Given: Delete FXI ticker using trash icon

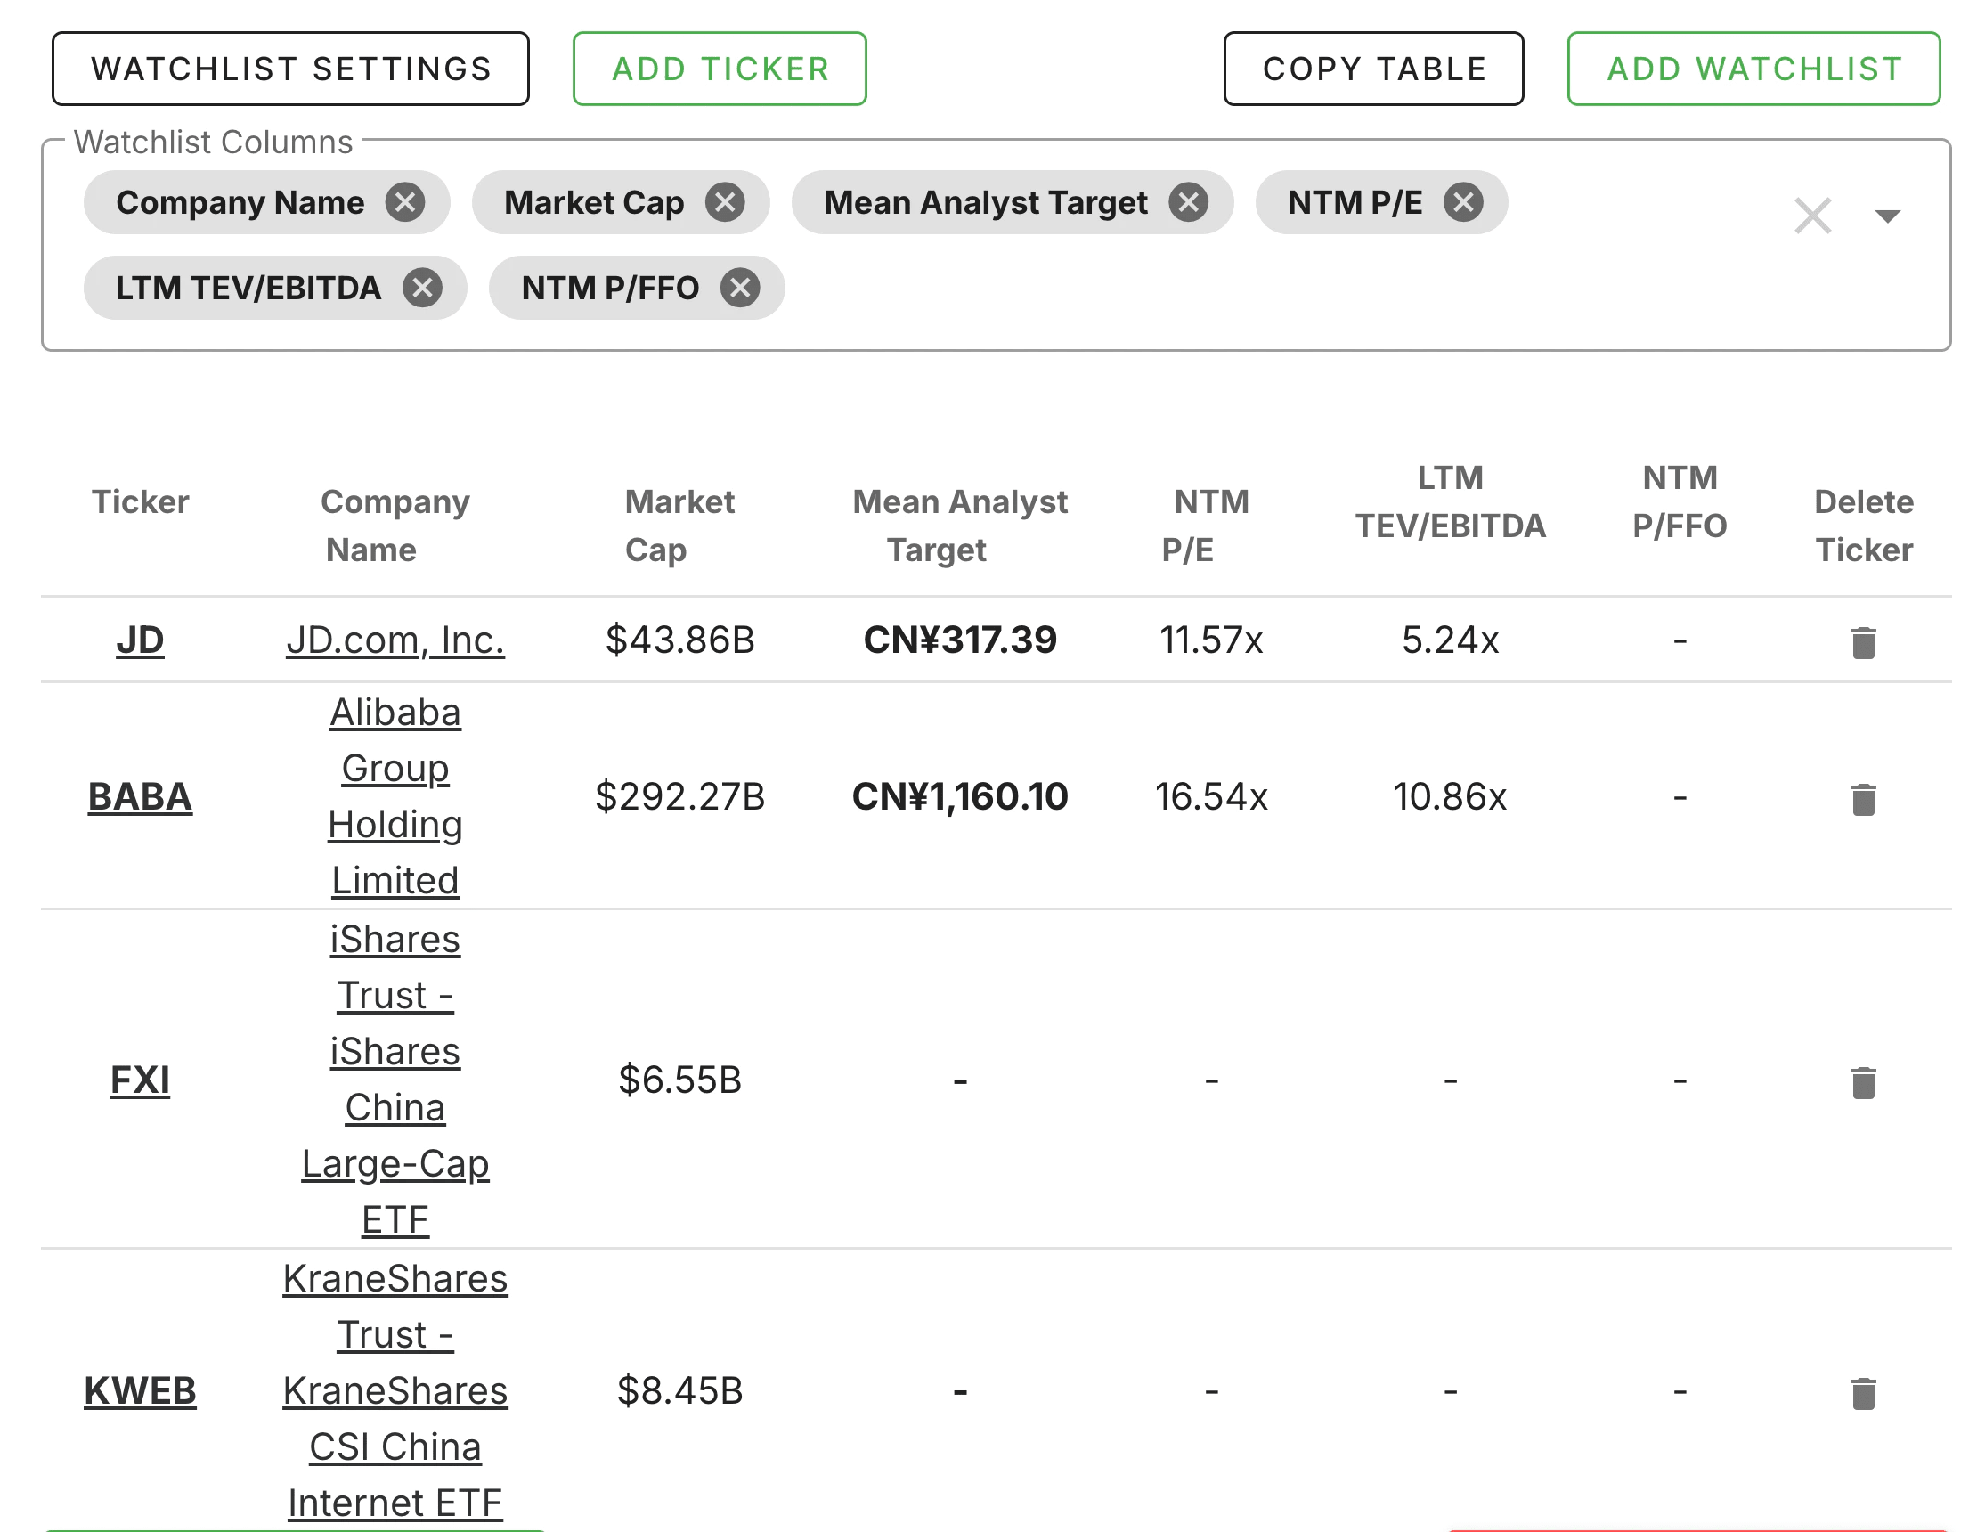Looking at the screenshot, I should click(1863, 1081).
